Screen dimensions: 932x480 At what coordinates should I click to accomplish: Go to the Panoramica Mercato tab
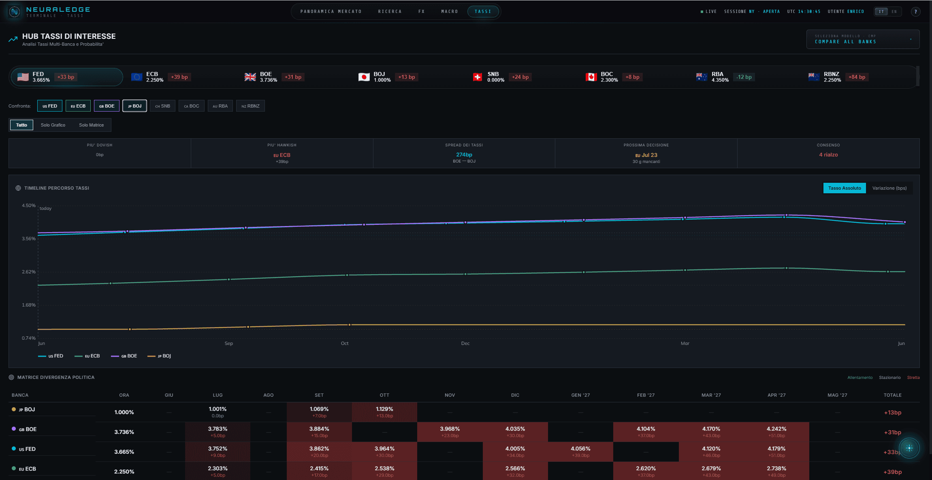tap(331, 12)
